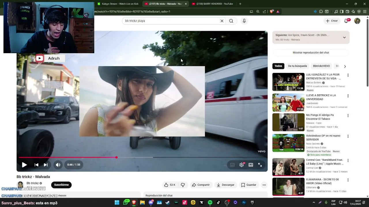Open options menu for Luli González video

tap(348, 75)
